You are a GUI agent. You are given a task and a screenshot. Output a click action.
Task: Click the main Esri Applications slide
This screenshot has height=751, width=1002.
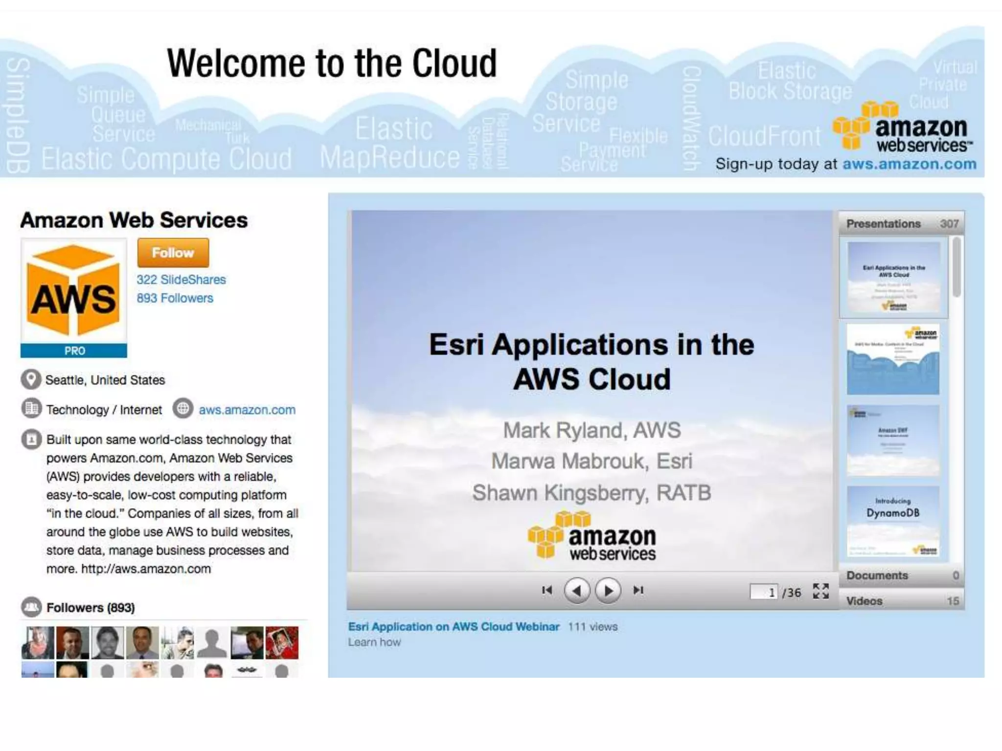click(592, 391)
